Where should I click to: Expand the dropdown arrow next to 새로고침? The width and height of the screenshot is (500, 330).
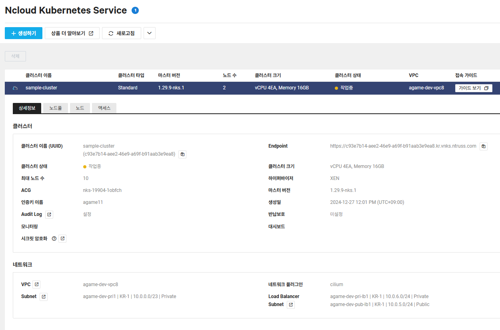pyautogui.click(x=150, y=33)
